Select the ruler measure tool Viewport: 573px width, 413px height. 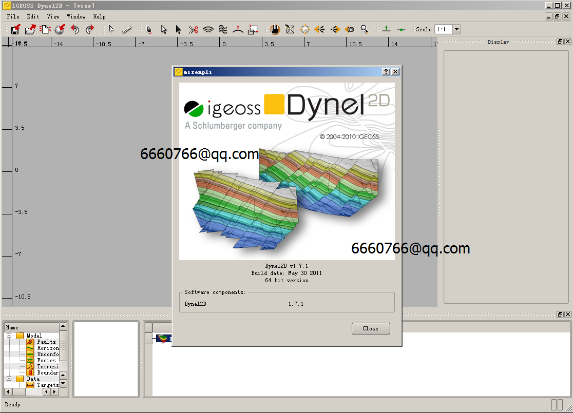pos(127,30)
